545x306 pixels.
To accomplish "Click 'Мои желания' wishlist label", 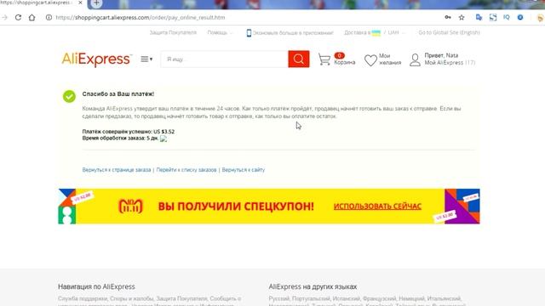I will click(390, 59).
